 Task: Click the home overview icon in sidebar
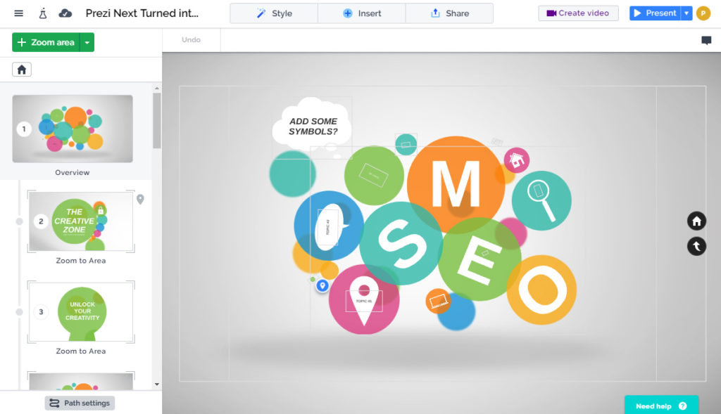[22, 70]
